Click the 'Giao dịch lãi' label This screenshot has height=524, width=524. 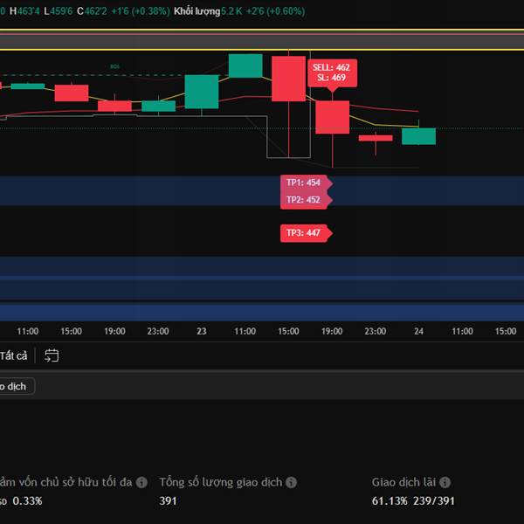403,482
